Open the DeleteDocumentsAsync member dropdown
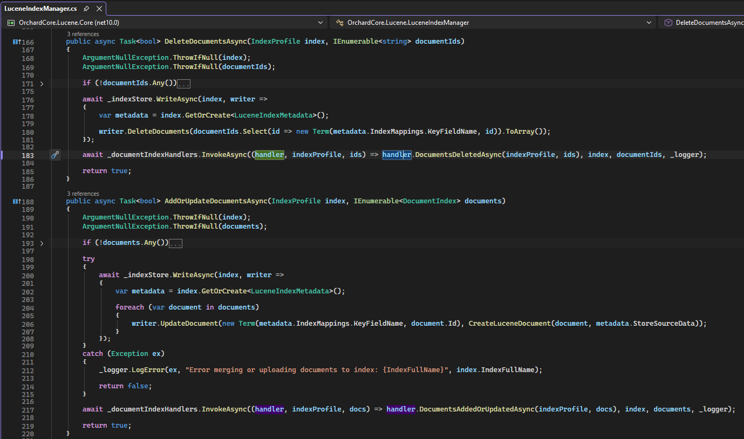The image size is (744, 439). point(702,23)
